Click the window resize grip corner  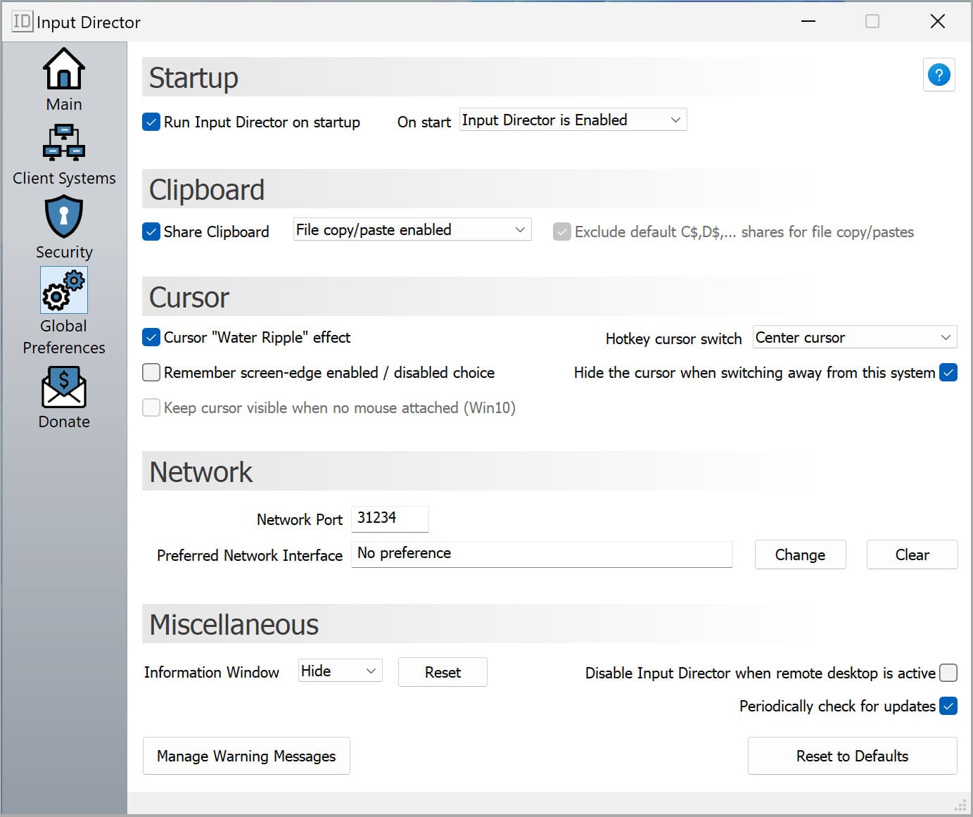tap(960, 805)
